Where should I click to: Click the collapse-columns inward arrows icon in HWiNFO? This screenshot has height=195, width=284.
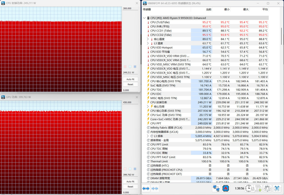coord(155,188)
